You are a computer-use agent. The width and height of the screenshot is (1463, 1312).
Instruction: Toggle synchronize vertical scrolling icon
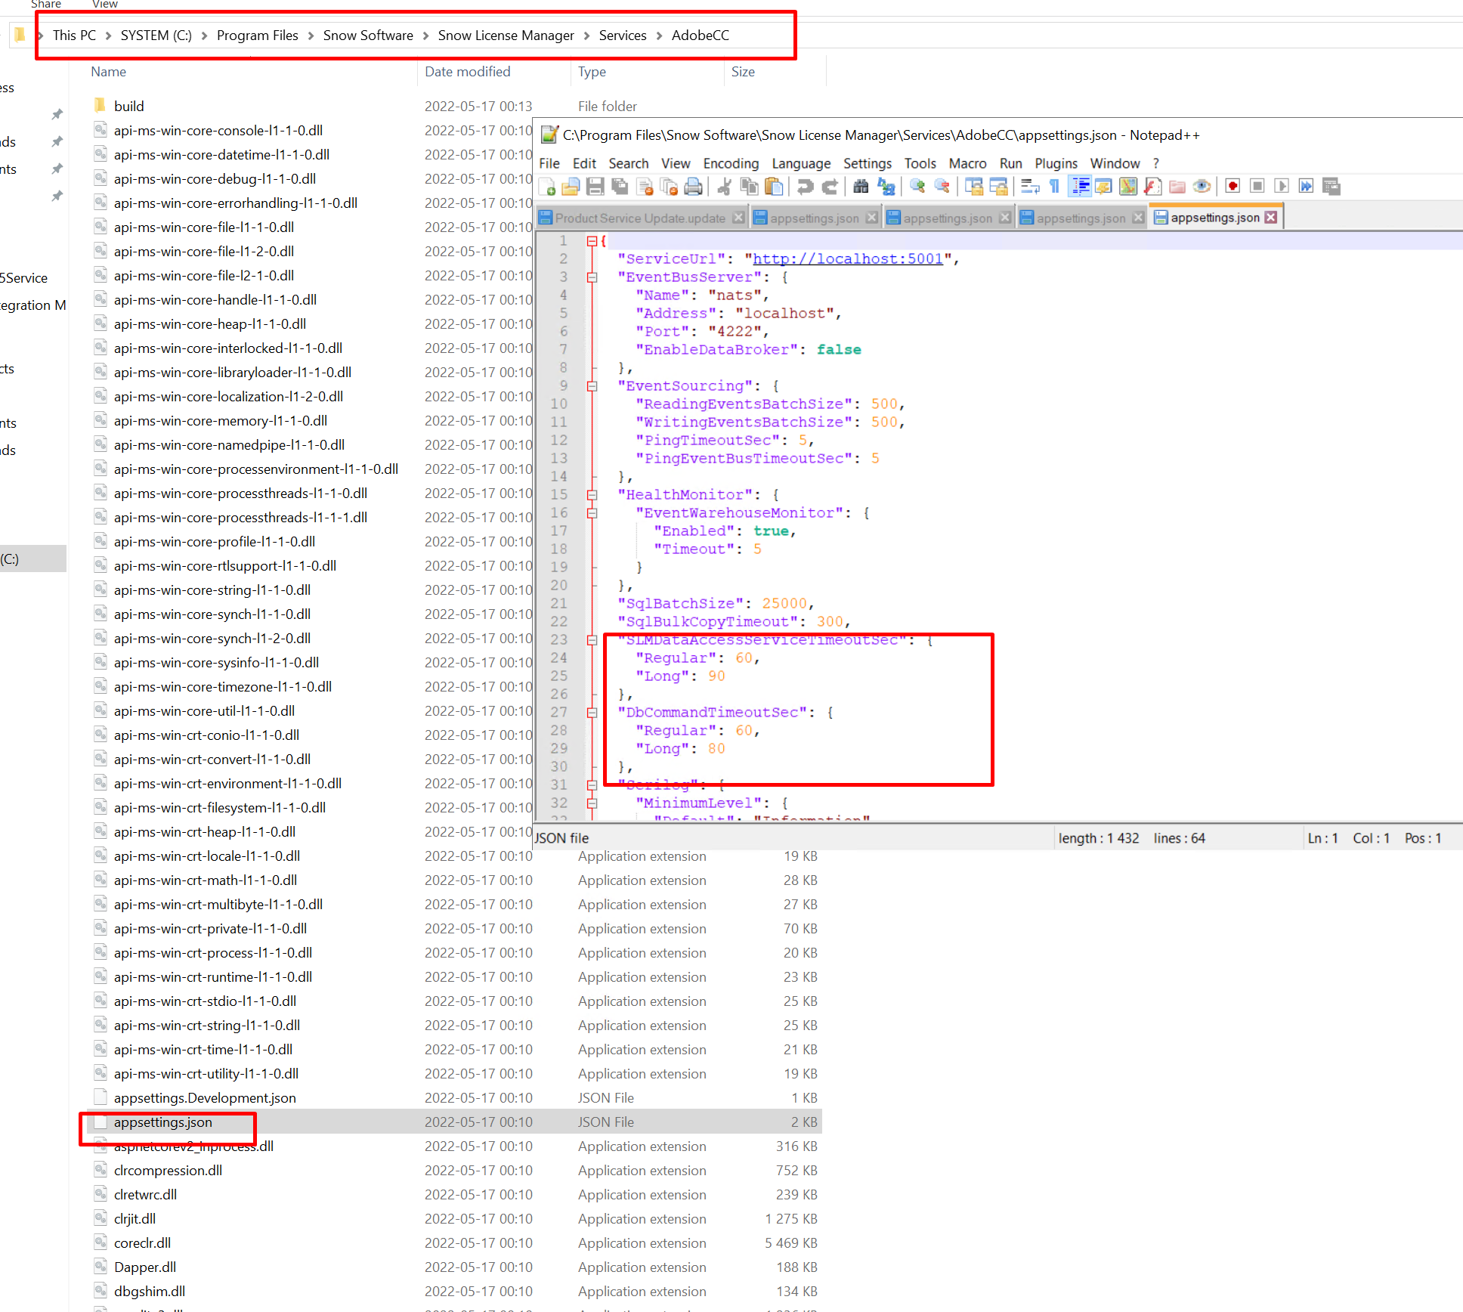coord(974,187)
